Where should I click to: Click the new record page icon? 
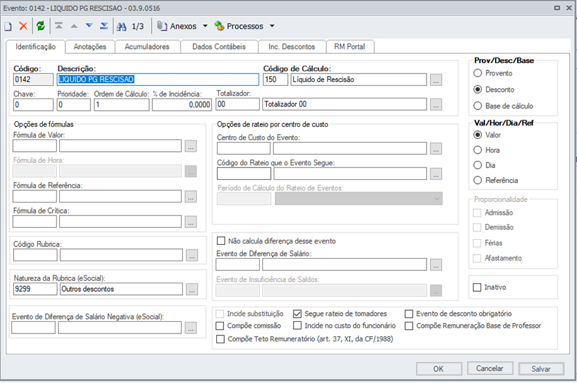[8, 26]
